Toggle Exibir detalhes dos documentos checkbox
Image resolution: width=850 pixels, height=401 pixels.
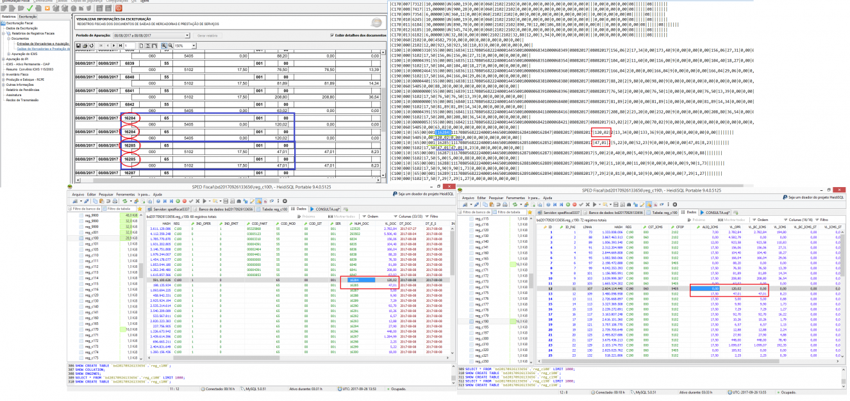[x=331, y=35]
